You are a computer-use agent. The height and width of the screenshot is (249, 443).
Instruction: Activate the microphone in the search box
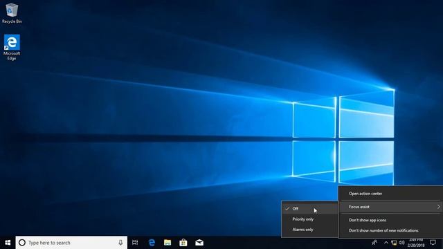tap(120, 243)
